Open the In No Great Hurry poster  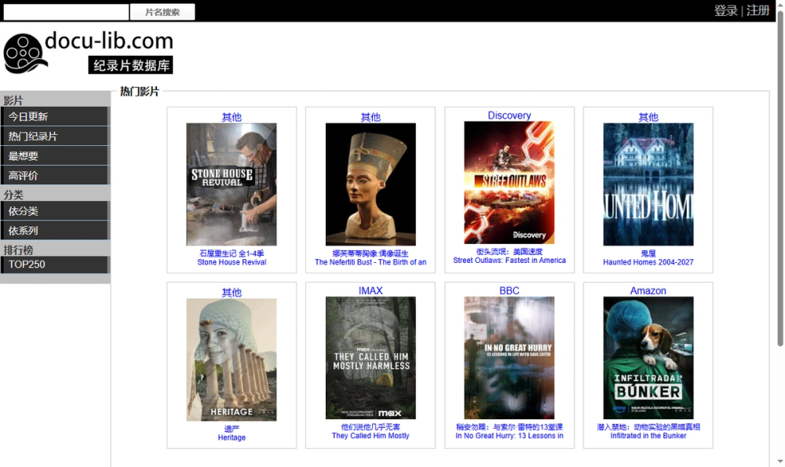click(509, 358)
